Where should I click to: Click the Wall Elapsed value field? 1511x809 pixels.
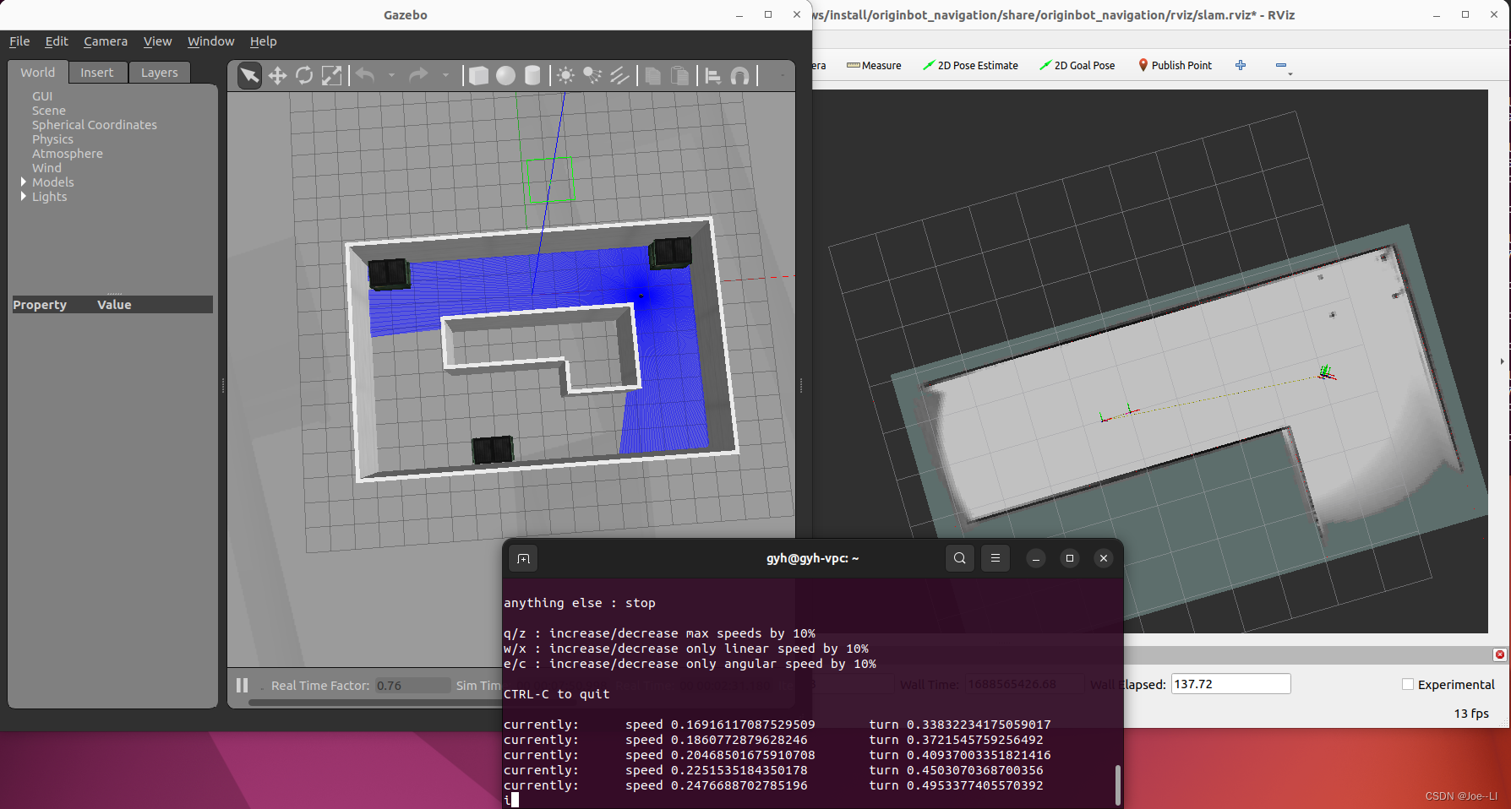1230,684
